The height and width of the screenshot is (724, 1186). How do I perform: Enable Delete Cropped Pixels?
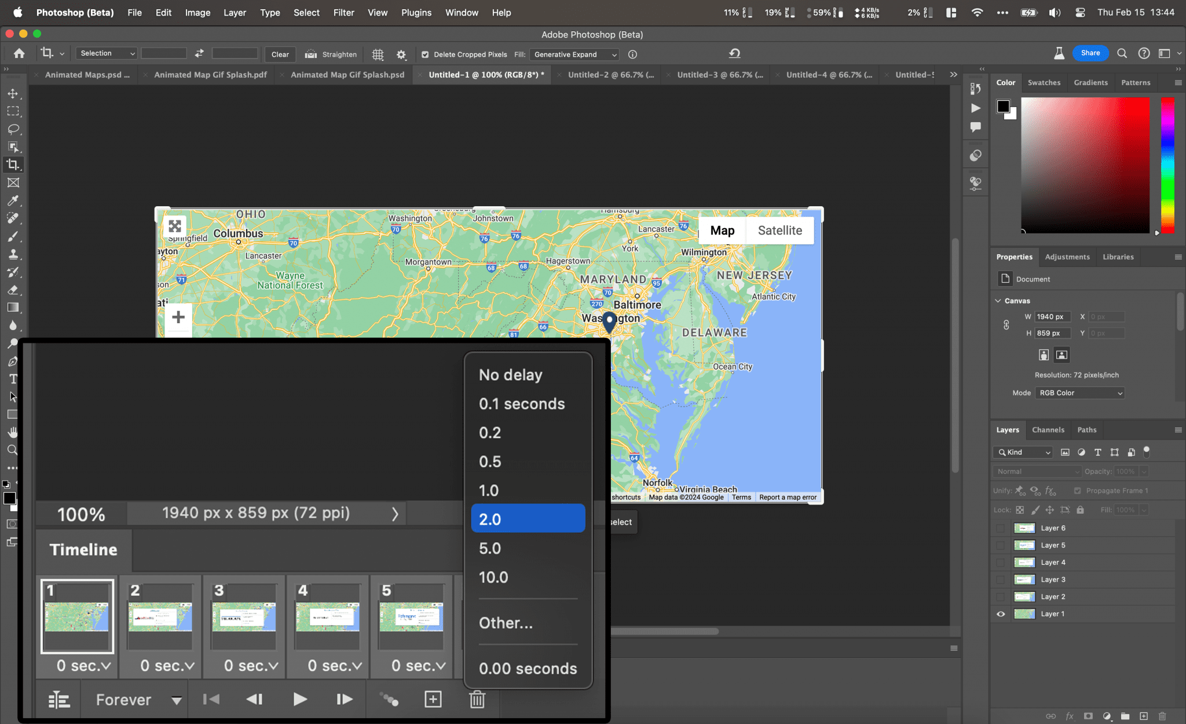click(x=426, y=54)
